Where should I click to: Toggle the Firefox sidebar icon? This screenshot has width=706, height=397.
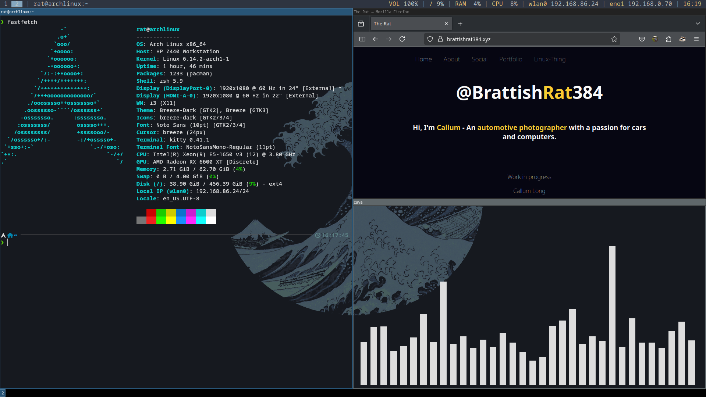(362, 39)
